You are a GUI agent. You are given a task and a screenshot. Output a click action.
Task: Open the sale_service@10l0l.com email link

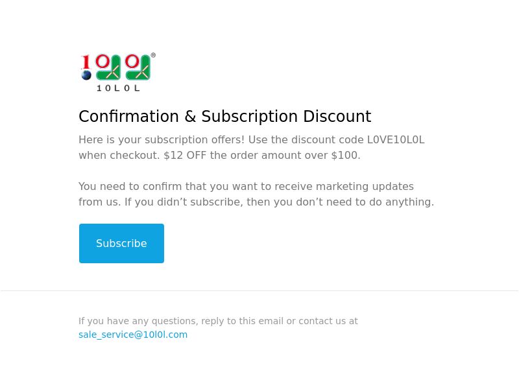click(133, 335)
